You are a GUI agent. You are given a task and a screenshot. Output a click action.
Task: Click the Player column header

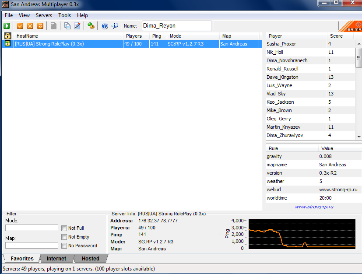[296, 36]
